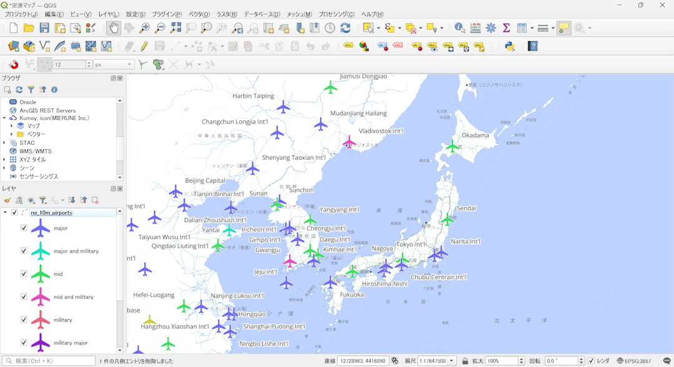674x367 pixels.
Task: Click the Zoom In magnifier tool
Action: [x=145, y=28]
